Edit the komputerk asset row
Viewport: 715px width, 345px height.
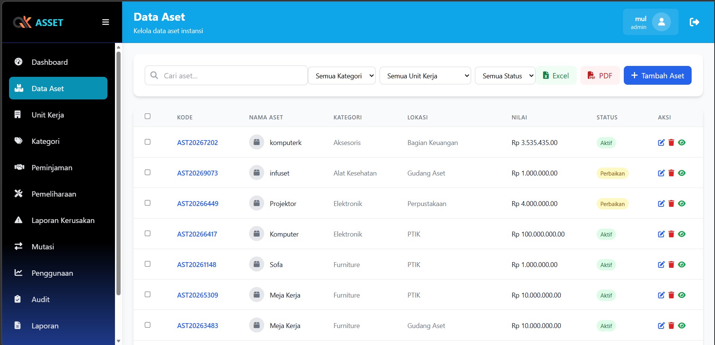(x=661, y=143)
